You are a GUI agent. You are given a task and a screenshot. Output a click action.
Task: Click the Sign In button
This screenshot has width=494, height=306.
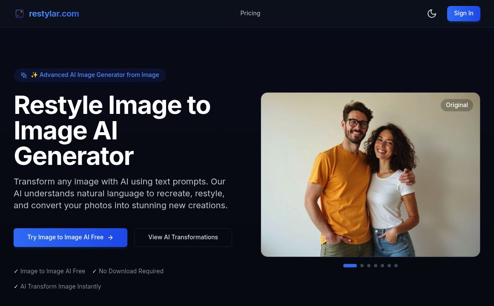(463, 14)
